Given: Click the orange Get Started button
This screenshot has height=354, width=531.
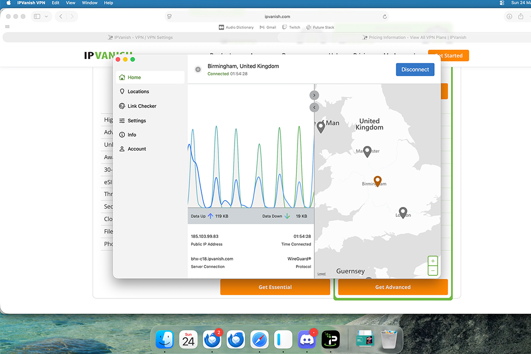Looking at the screenshot, I should [448, 56].
